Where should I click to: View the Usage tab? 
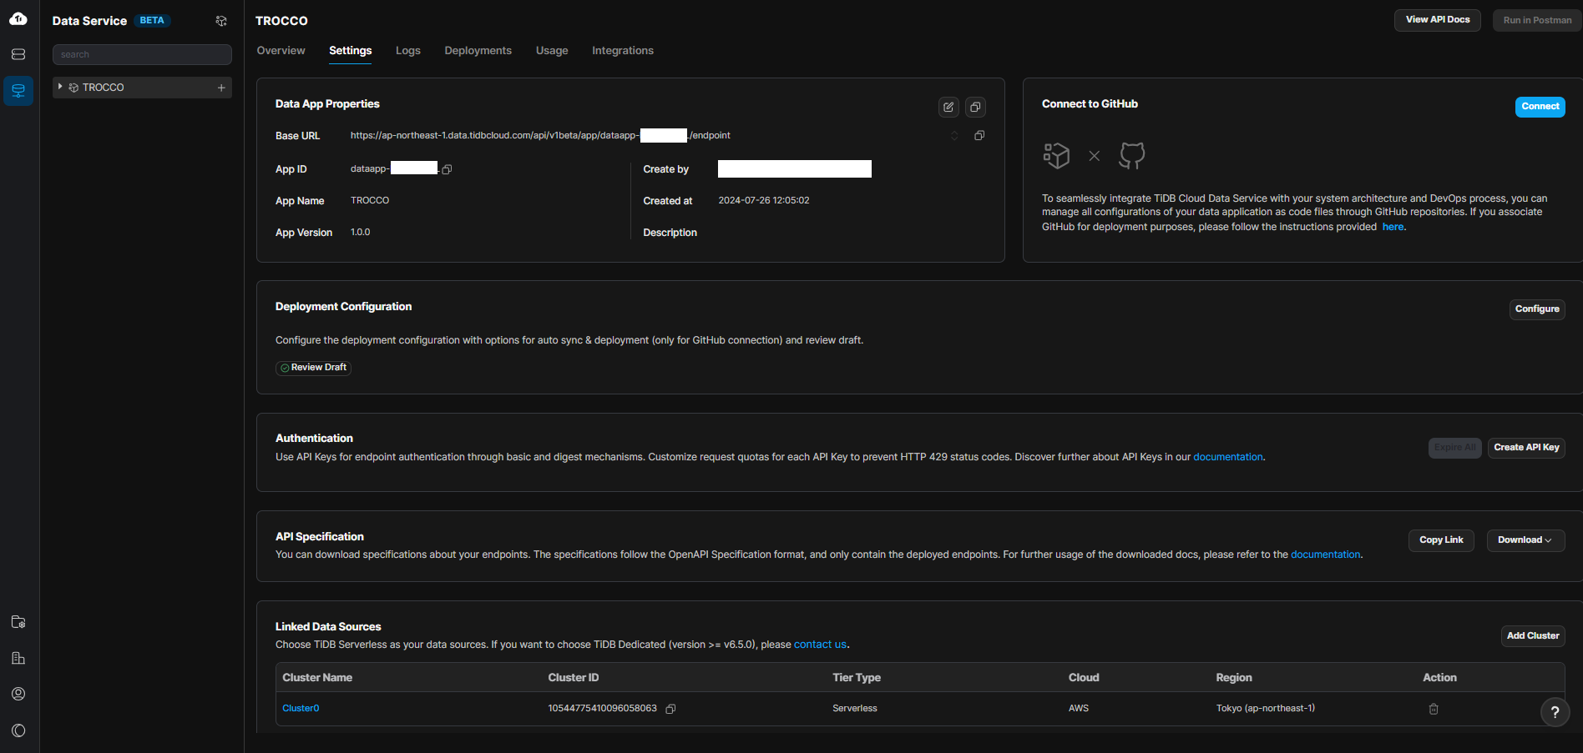point(552,51)
